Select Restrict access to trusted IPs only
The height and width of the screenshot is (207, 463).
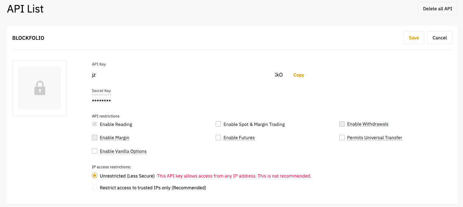point(94,187)
